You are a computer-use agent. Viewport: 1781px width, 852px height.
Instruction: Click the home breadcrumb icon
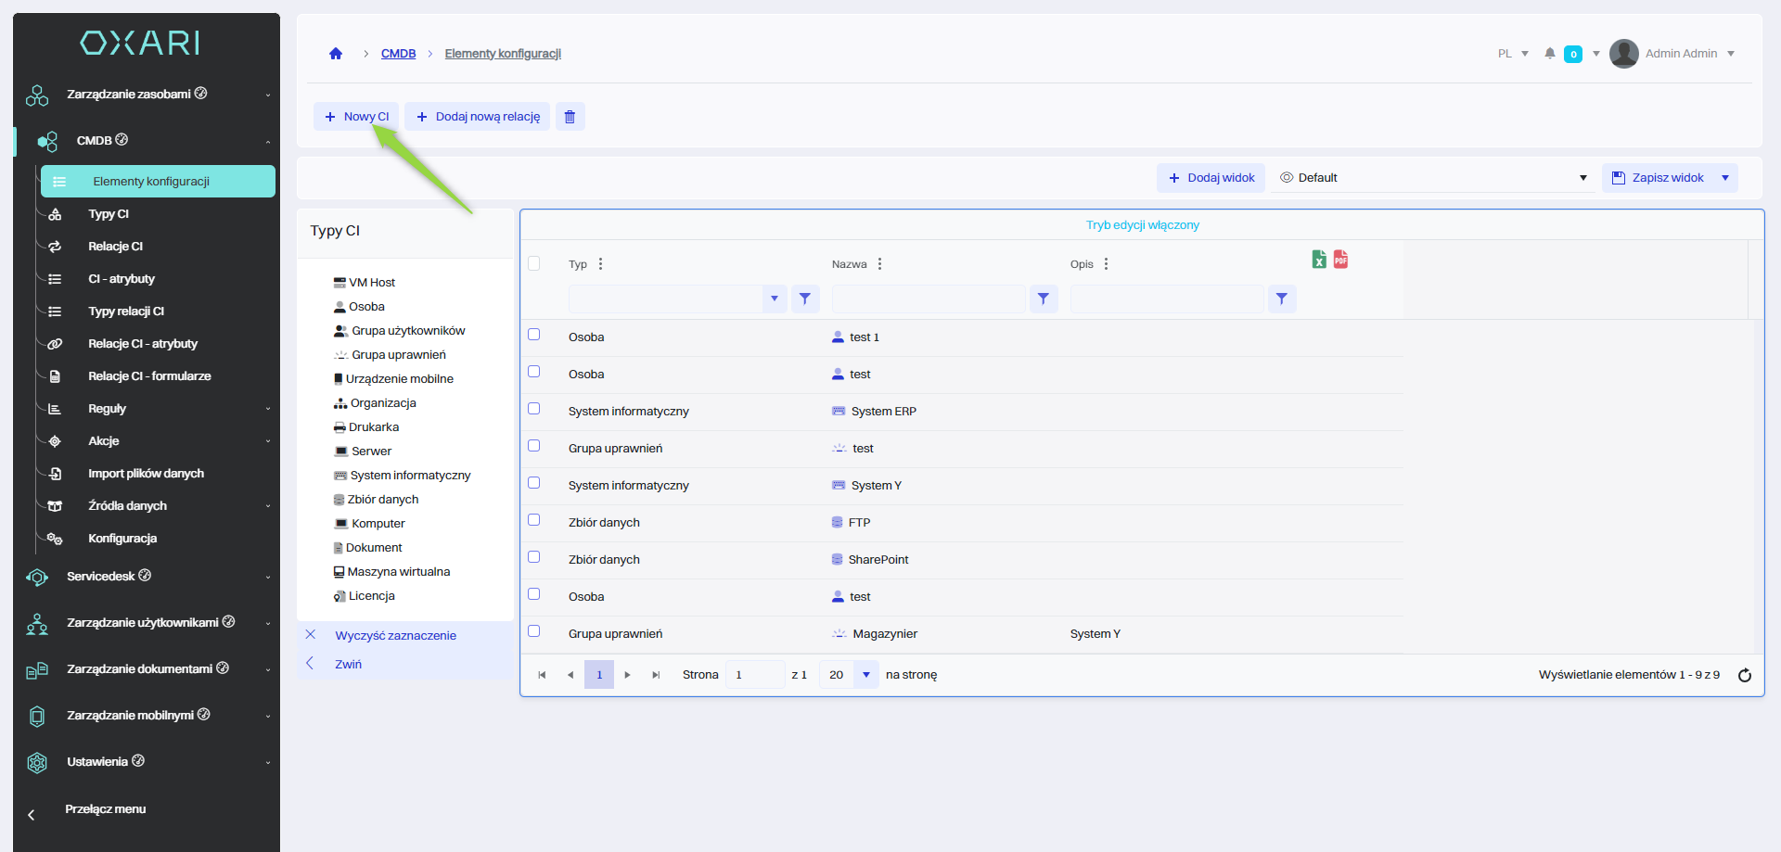(336, 54)
